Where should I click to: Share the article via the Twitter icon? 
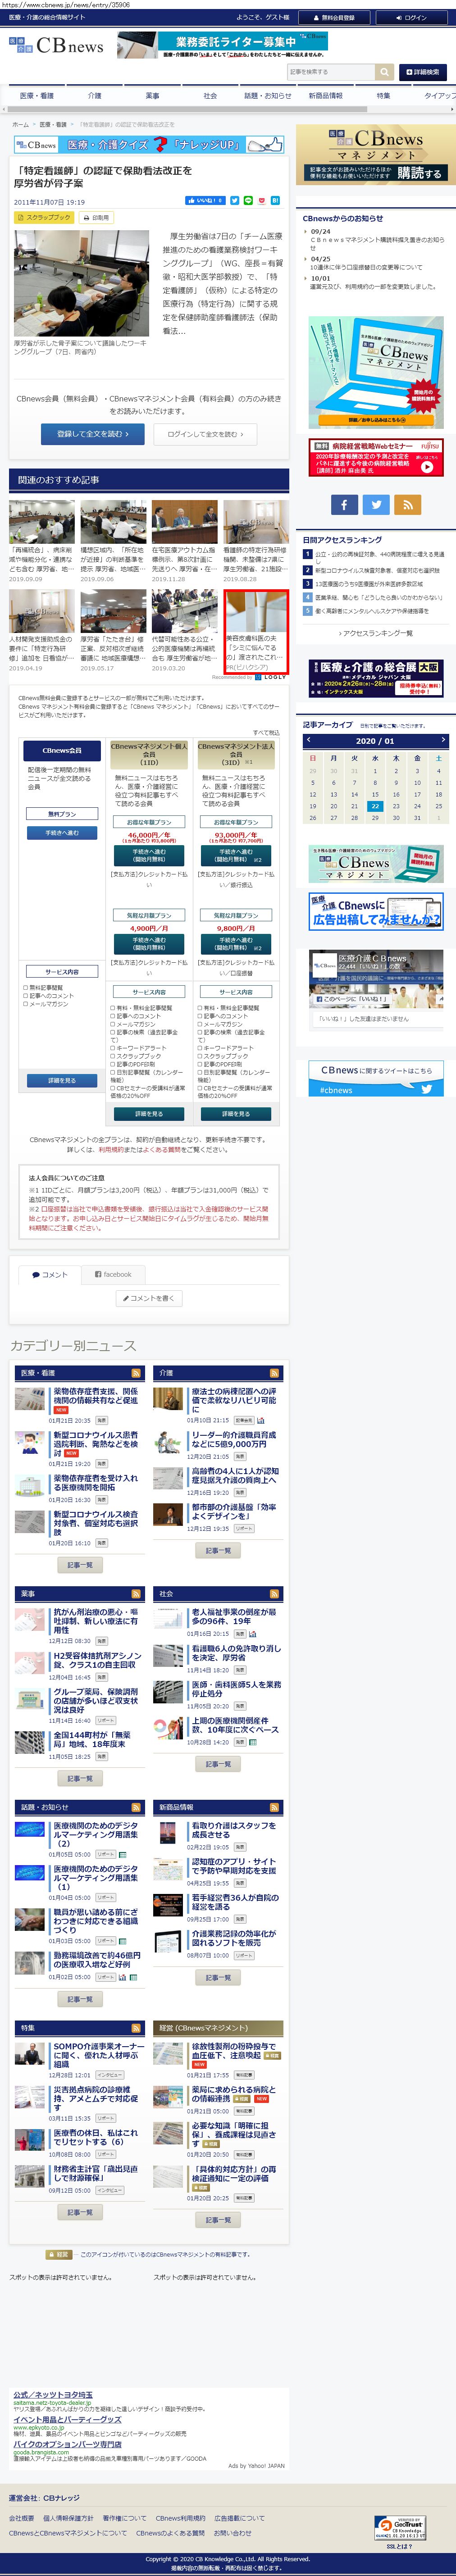click(235, 201)
